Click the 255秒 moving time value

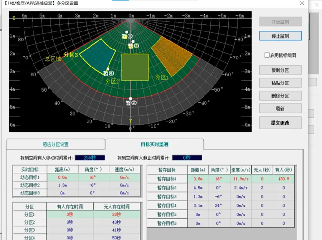click(90, 158)
